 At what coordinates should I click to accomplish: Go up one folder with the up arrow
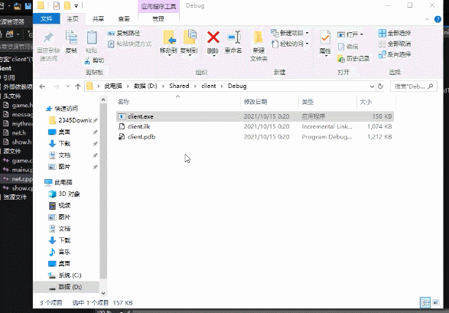pyautogui.click(x=78, y=86)
